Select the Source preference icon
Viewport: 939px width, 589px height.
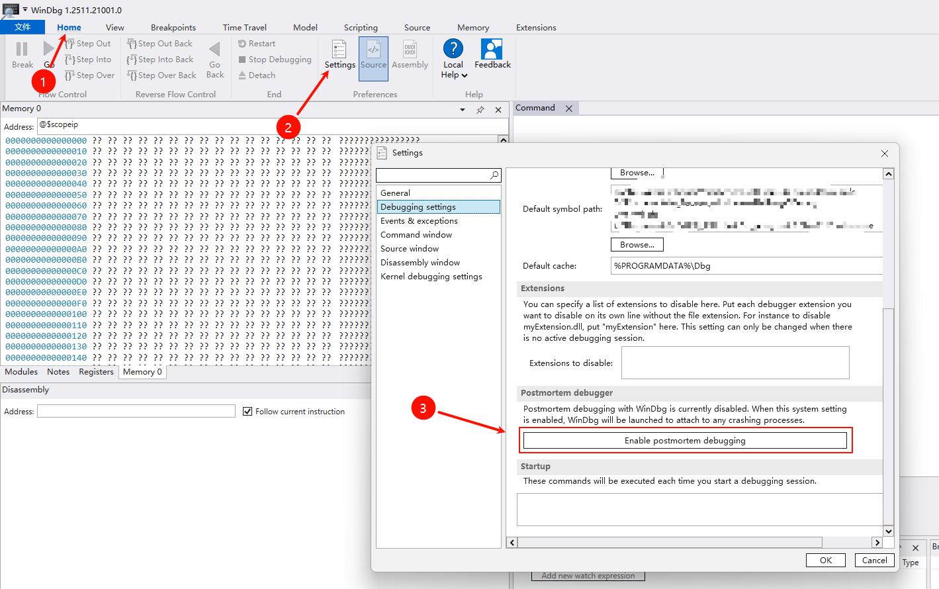pos(373,50)
